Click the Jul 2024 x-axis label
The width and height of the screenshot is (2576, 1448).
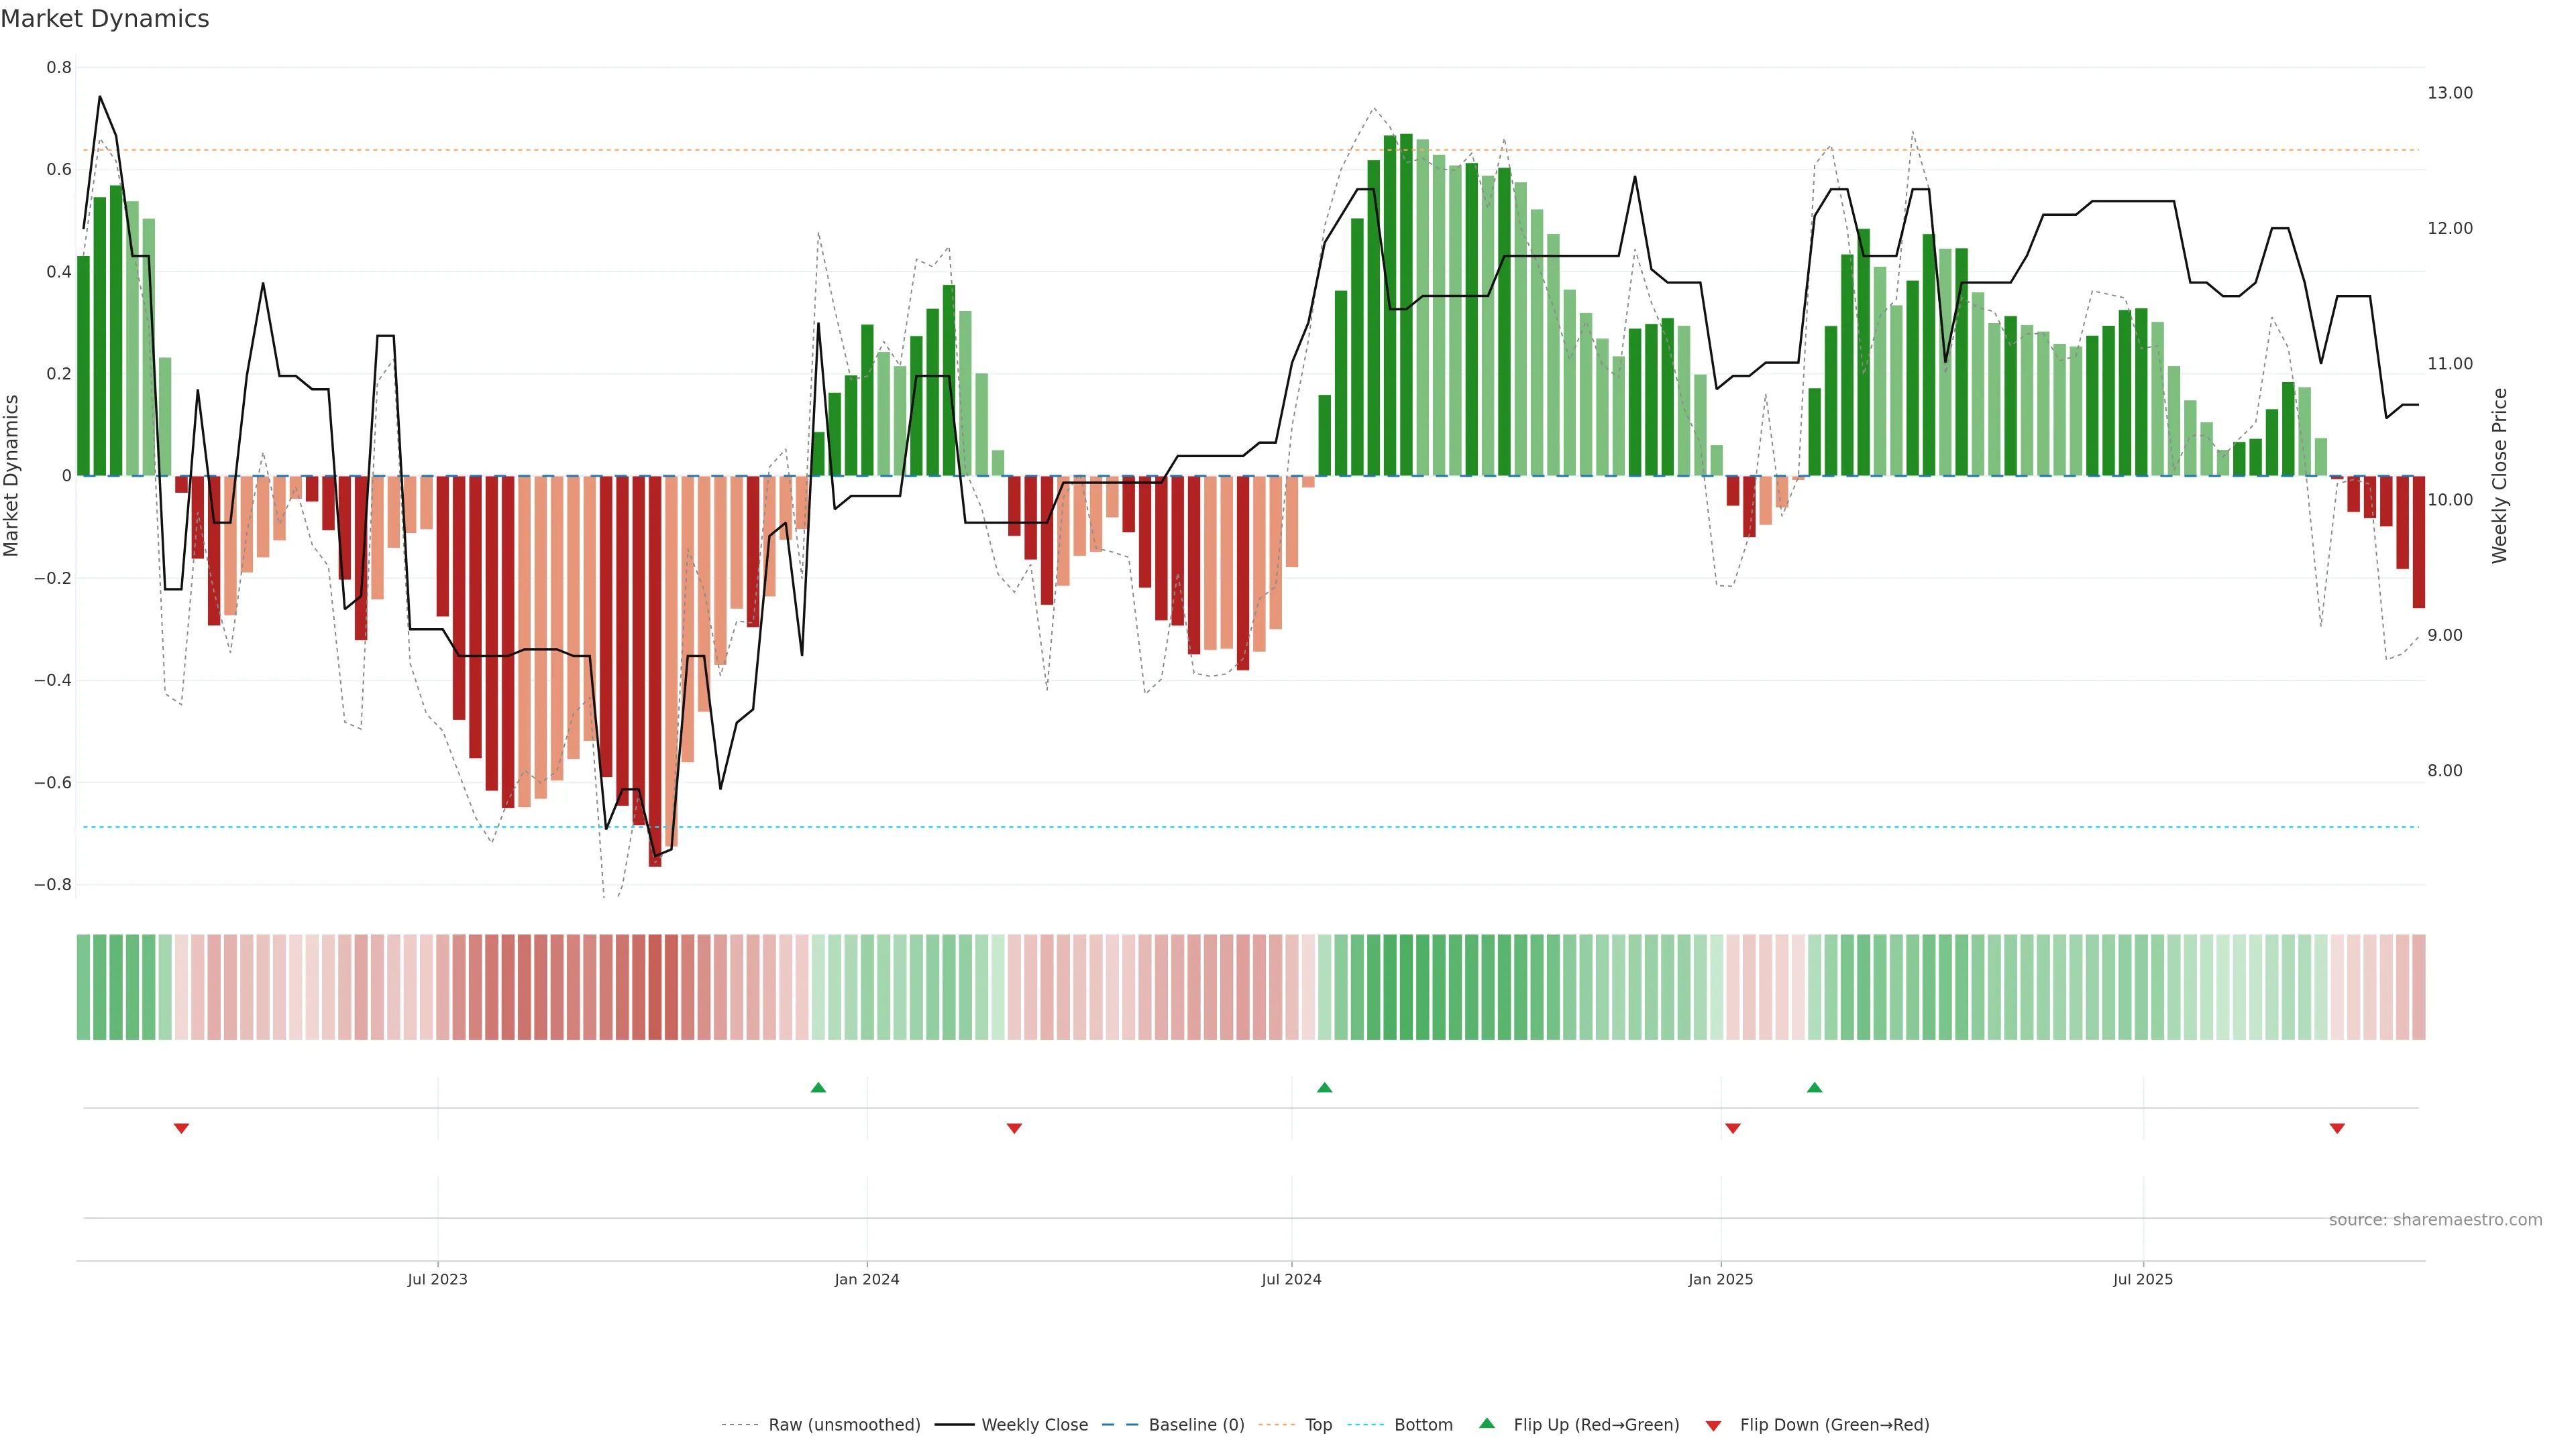click(1291, 1279)
